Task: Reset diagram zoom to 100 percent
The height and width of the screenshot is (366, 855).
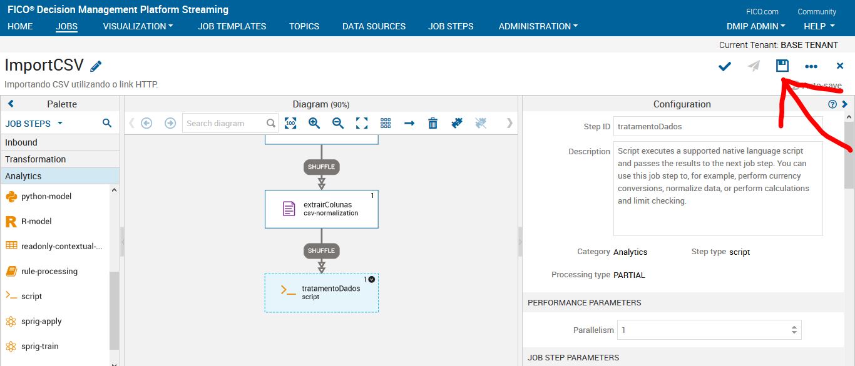Action: click(x=290, y=123)
